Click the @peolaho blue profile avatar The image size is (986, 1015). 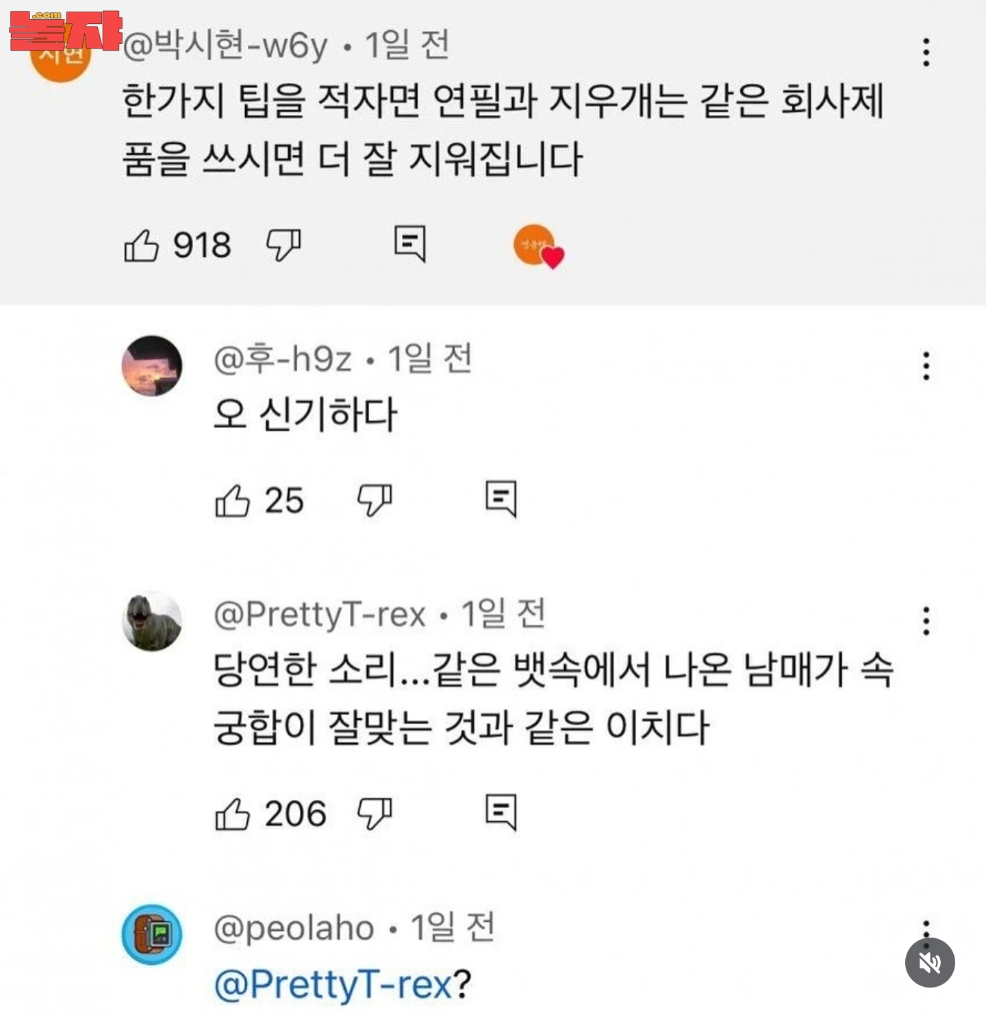point(152,934)
